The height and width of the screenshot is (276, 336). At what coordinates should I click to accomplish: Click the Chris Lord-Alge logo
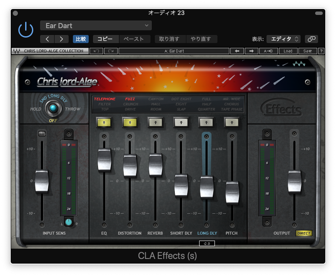(67, 82)
